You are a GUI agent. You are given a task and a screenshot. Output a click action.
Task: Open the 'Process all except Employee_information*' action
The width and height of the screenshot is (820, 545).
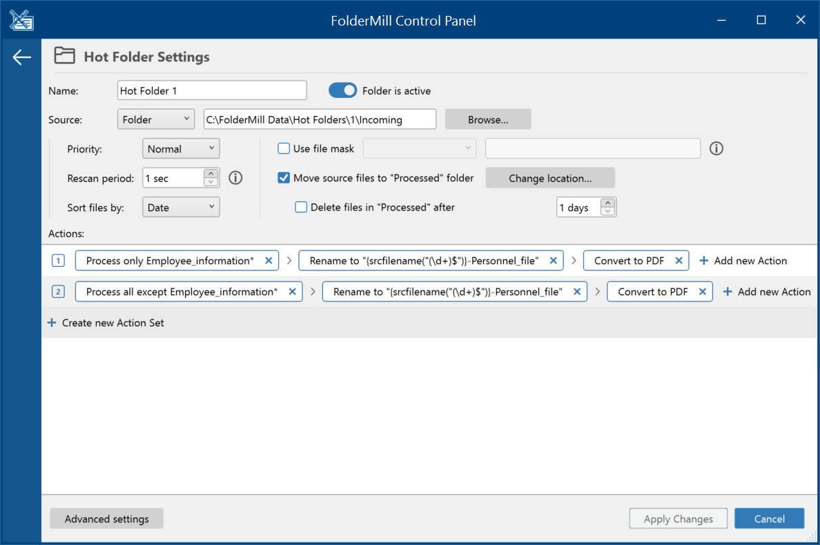(x=182, y=292)
